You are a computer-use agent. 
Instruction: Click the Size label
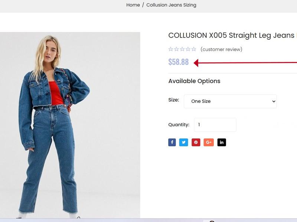point(174,100)
